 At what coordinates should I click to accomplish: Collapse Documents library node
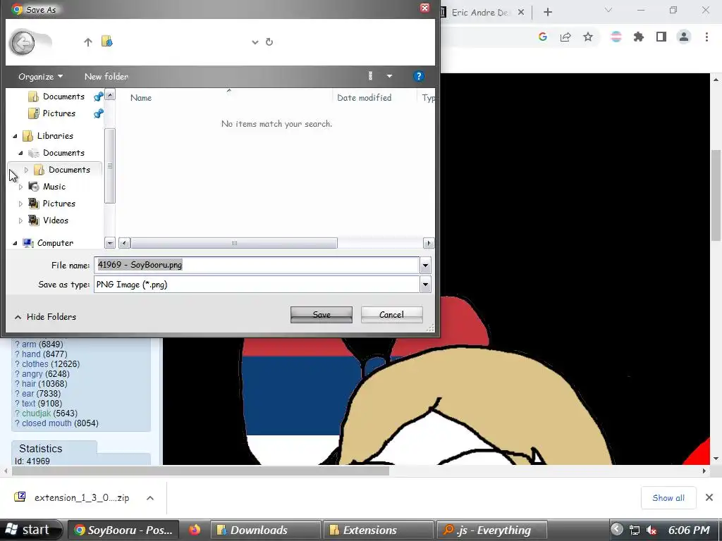coord(20,153)
